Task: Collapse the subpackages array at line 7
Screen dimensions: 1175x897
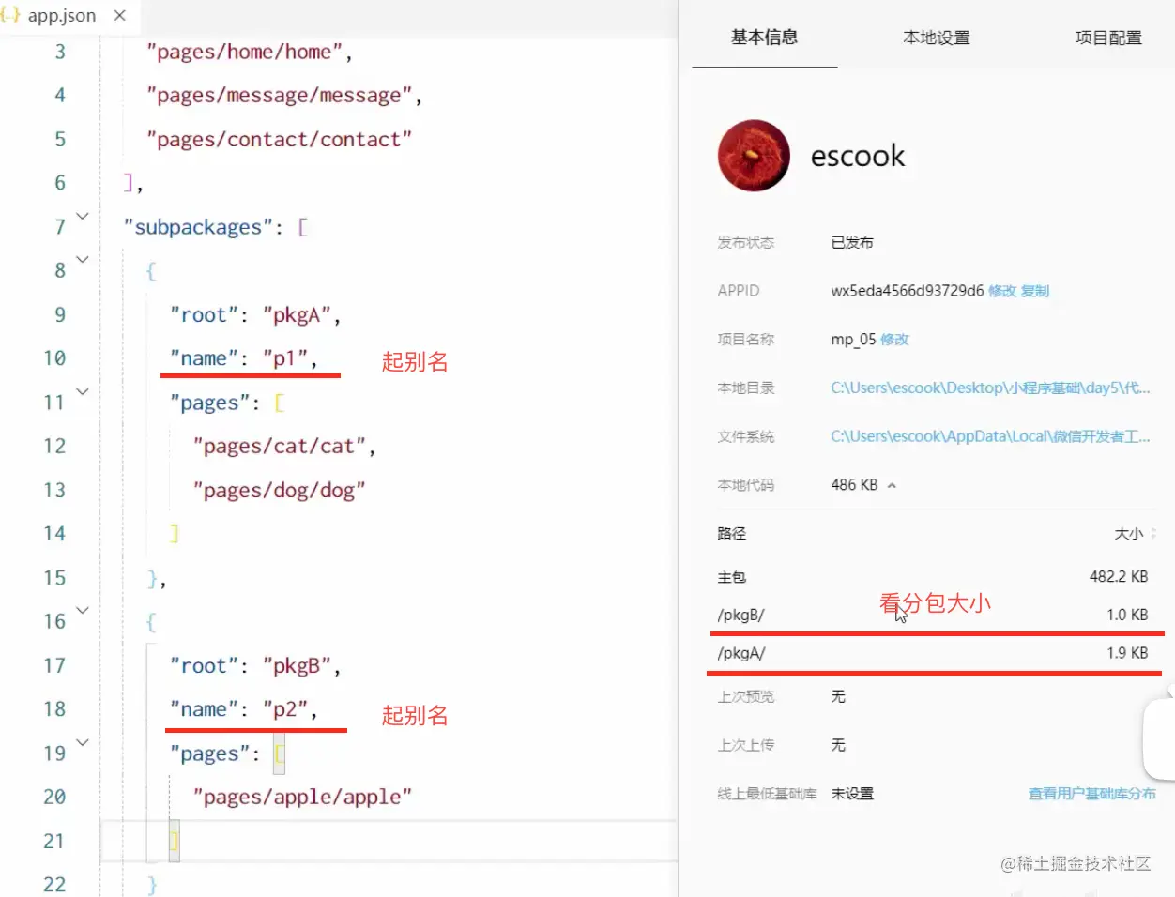Action: pos(83,217)
